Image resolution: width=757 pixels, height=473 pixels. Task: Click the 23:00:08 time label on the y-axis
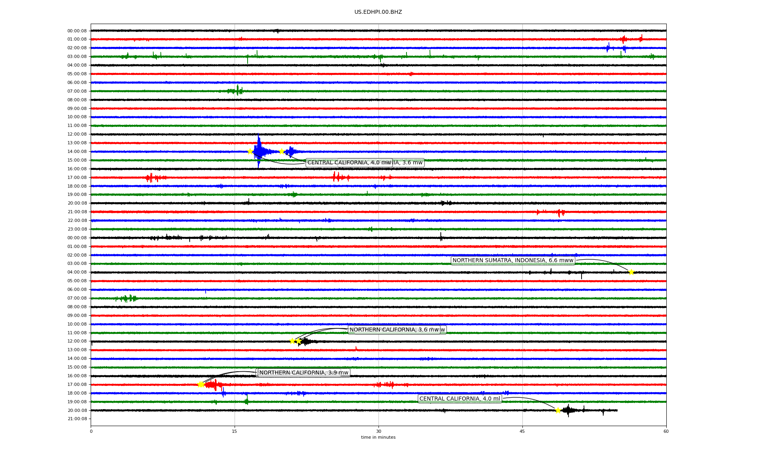point(77,229)
